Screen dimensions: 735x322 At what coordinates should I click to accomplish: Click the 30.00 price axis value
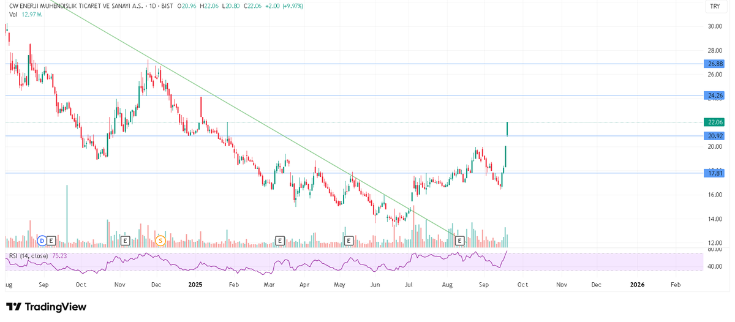tap(715, 26)
